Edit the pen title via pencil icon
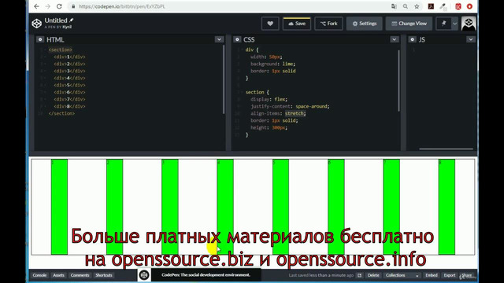Screen dimensions: 504x283 pyautogui.click(x=72, y=20)
